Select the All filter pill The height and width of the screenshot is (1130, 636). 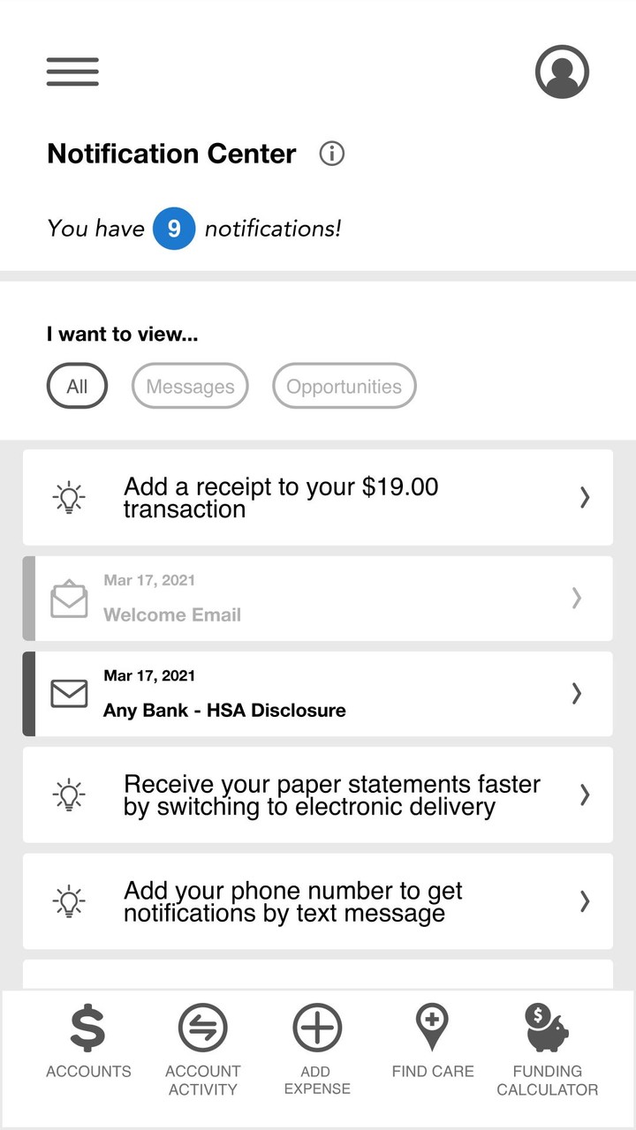click(77, 386)
